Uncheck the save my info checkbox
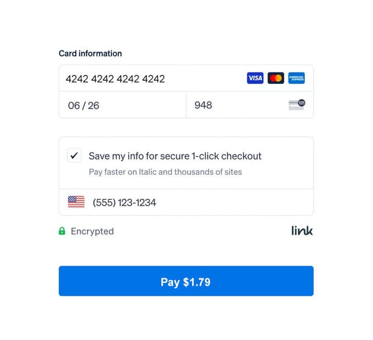 pos(74,156)
